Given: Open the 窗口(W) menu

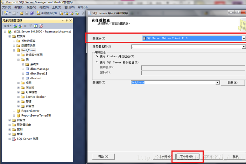Looking at the screenshot, I should click(69, 7).
